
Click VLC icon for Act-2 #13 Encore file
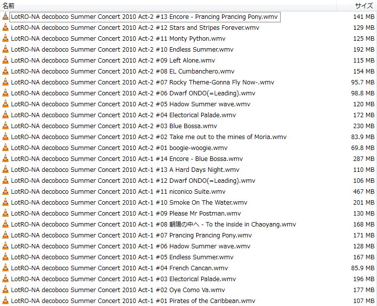pos(5,17)
